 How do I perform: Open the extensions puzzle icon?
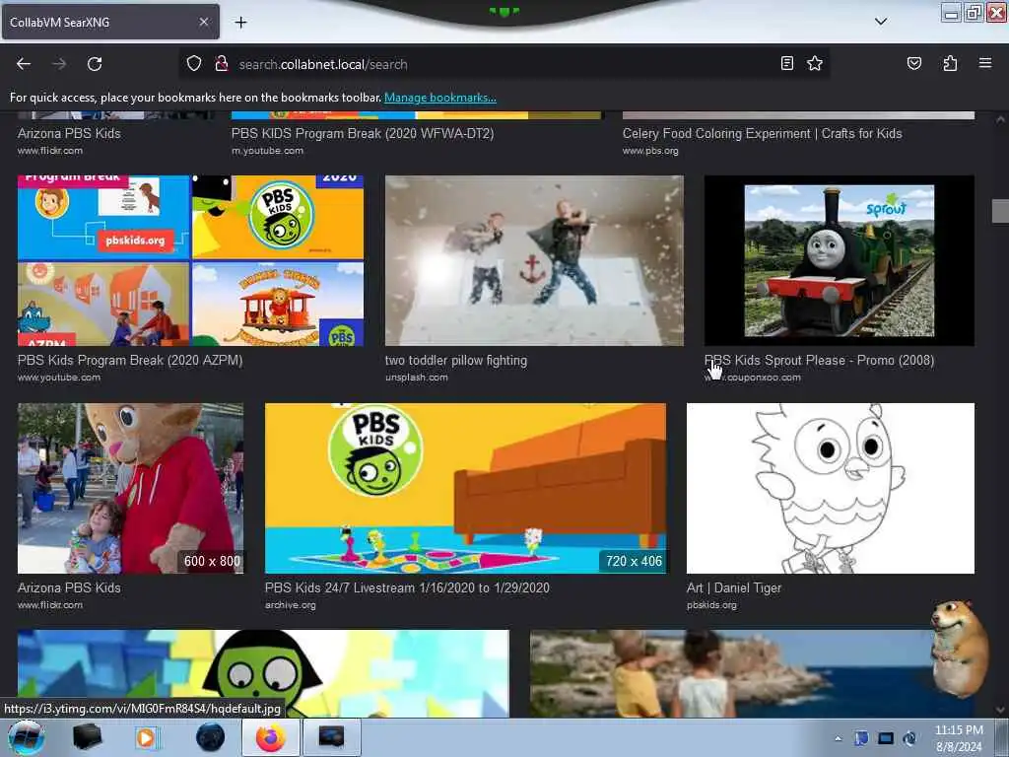950,63
